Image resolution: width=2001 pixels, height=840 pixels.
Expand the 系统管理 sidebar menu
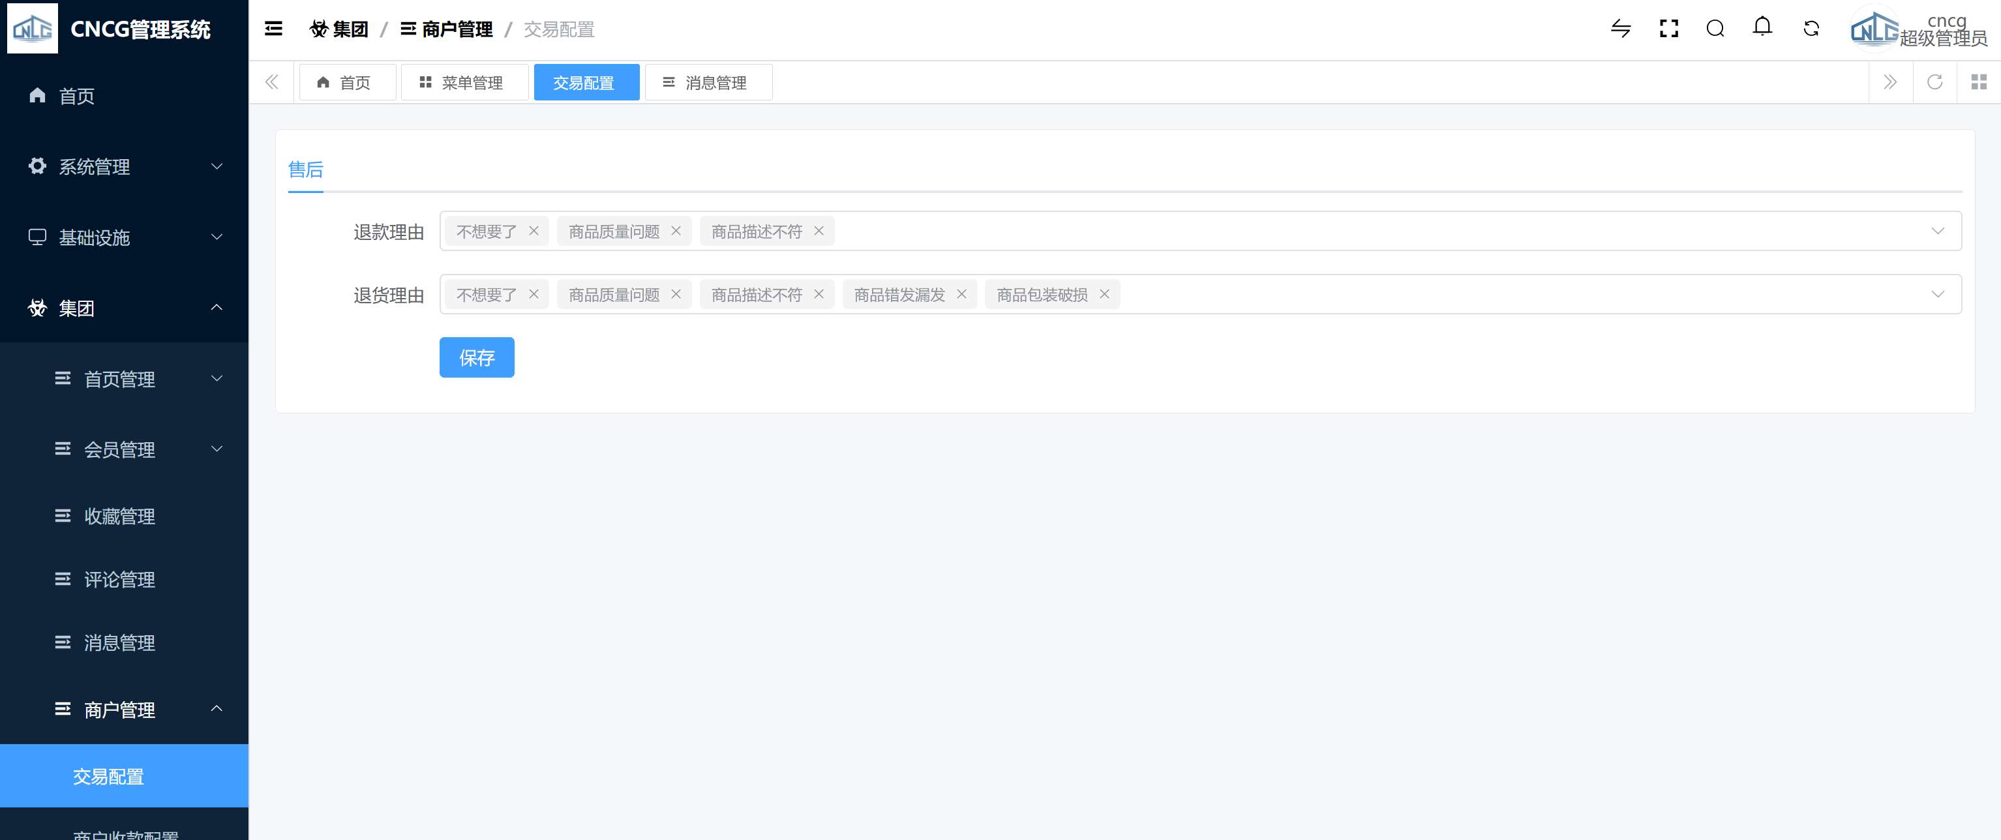(125, 167)
